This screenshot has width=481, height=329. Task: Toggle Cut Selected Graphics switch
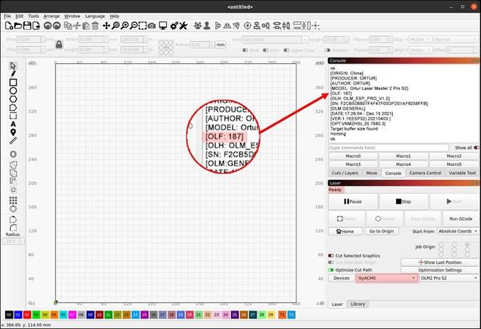330,255
